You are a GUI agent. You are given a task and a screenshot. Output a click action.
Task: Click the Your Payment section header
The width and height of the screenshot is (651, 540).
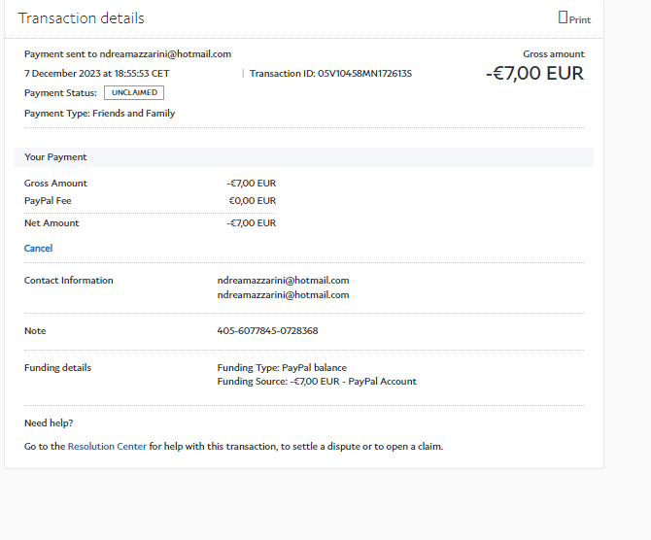55,157
